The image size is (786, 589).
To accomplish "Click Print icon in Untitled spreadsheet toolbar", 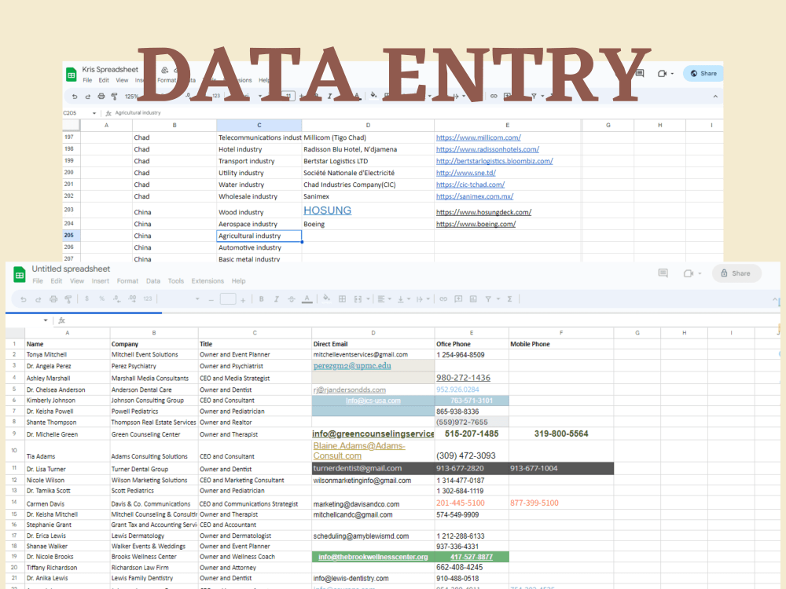I will [53, 299].
